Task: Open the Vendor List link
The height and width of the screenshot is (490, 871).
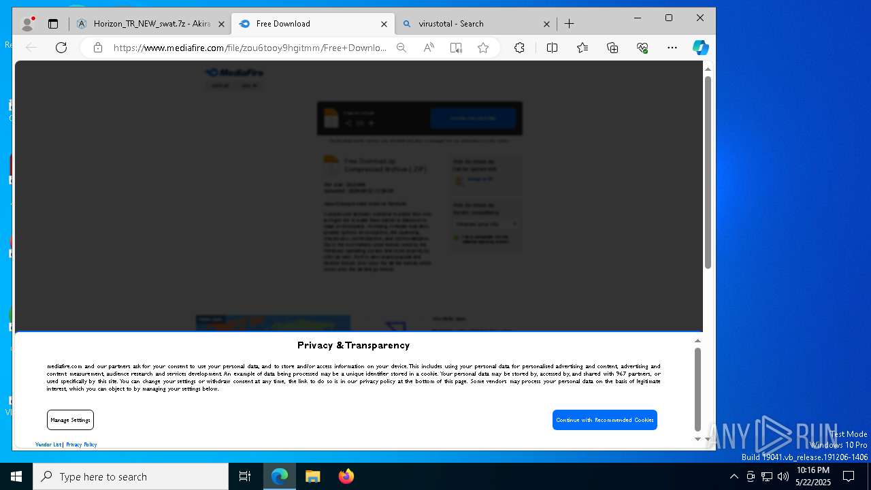Action: tap(48, 444)
